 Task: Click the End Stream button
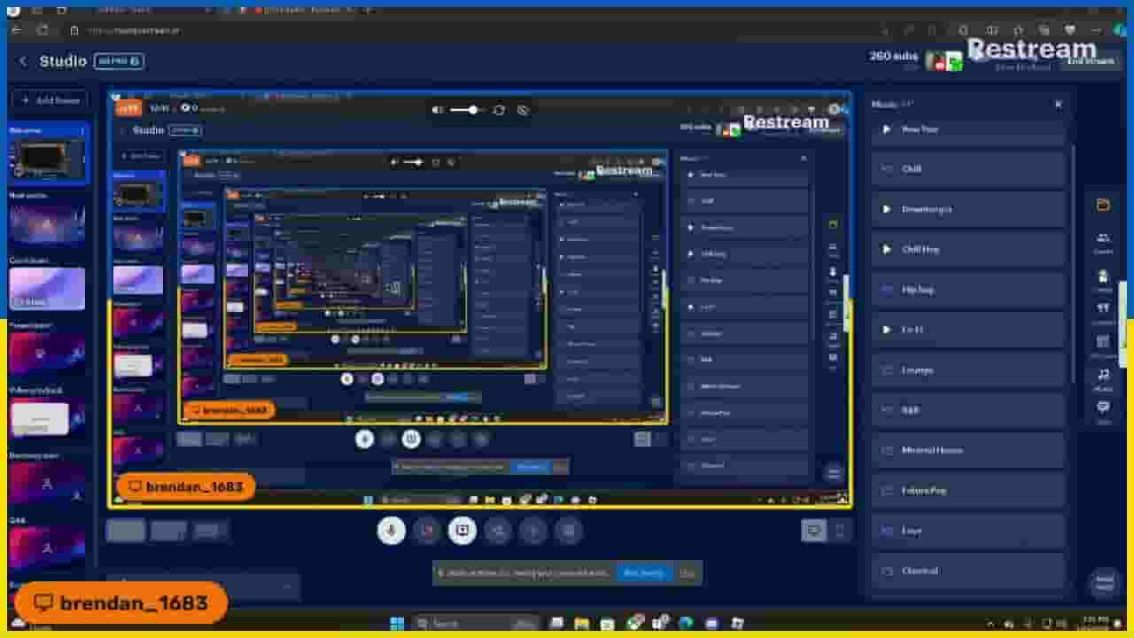(1090, 61)
